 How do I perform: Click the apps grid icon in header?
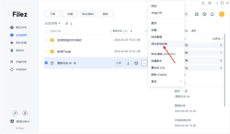(x=197, y=14)
